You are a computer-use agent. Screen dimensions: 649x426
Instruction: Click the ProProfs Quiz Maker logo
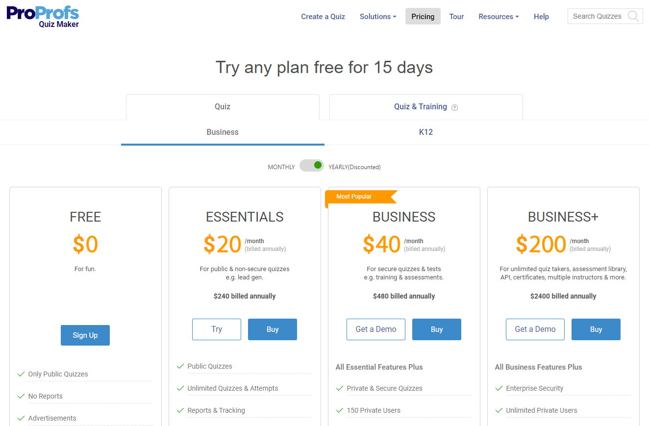[43, 16]
